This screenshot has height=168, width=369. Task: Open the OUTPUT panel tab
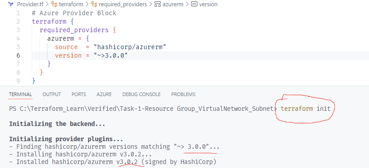[x=52, y=94]
